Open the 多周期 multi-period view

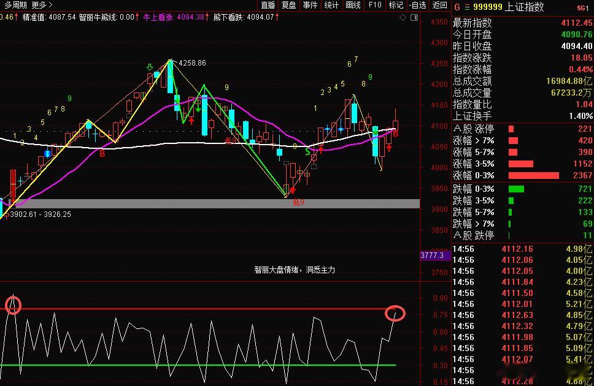(x=15, y=5)
